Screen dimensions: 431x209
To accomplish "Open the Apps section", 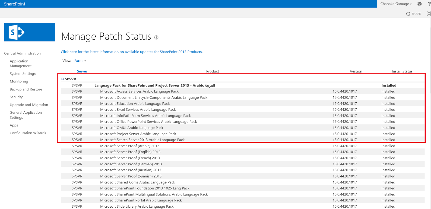I will 14,125.
